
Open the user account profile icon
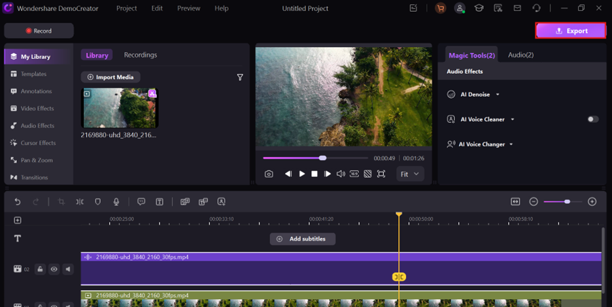pos(460,8)
